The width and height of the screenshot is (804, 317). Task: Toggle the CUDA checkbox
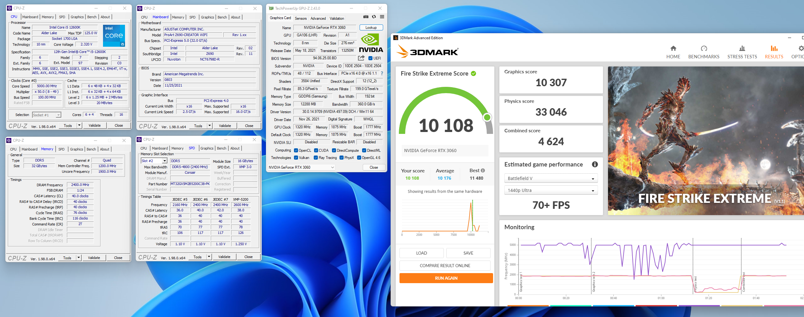pyautogui.click(x=316, y=151)
